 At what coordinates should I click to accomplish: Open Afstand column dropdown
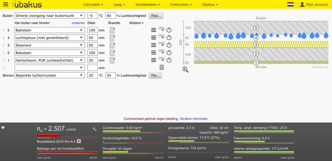(x=137, y=23)
